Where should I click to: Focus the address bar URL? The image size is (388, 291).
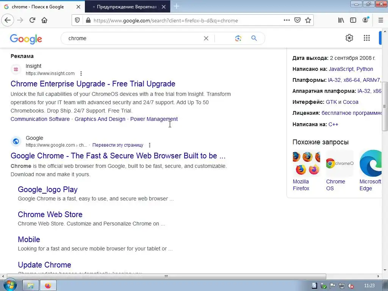166,20
